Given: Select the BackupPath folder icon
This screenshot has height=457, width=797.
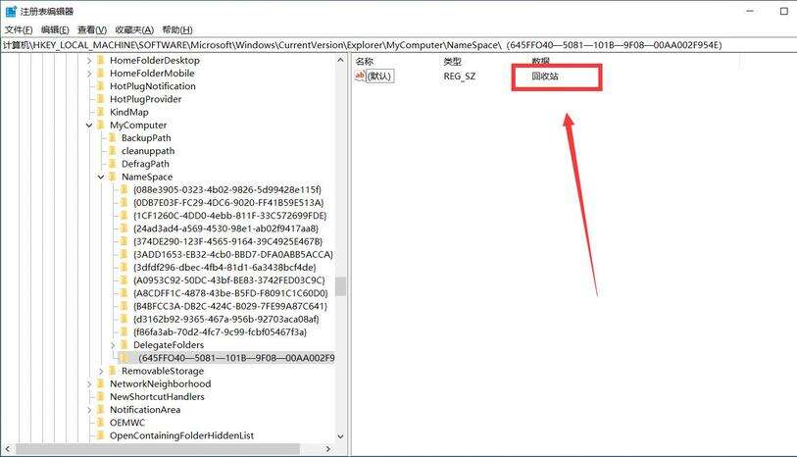Looking at the screenshot, I should (x=113, y=137).
